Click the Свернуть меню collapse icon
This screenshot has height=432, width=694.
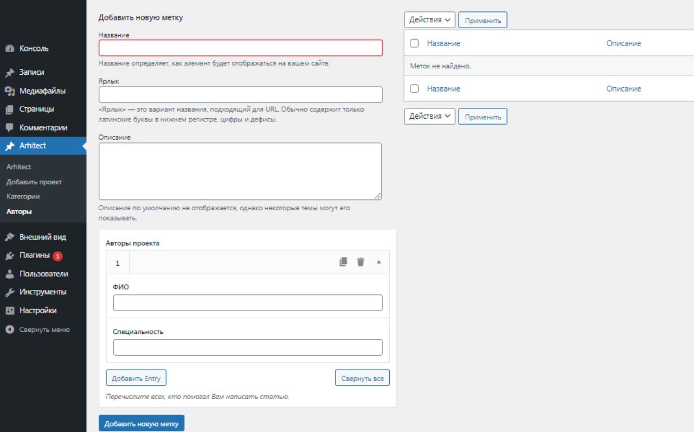pos(9,330)
